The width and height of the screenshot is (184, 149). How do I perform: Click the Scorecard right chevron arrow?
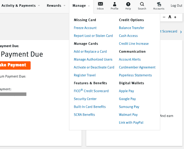[181, 32]
